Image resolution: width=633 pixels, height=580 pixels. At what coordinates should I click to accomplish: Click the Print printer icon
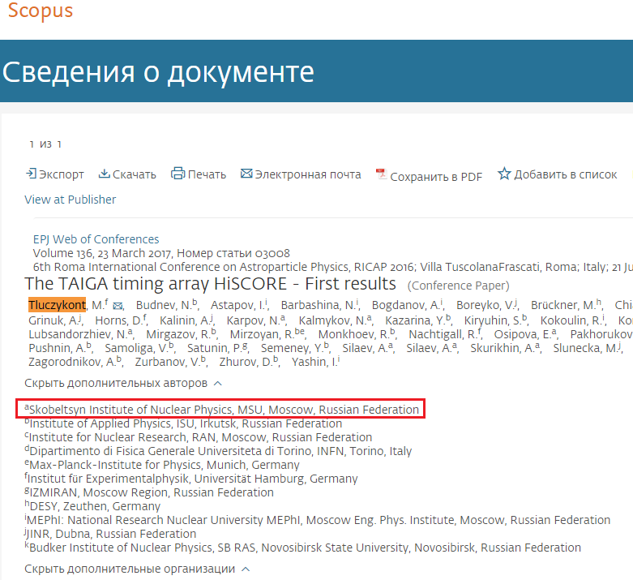[178, 174]
